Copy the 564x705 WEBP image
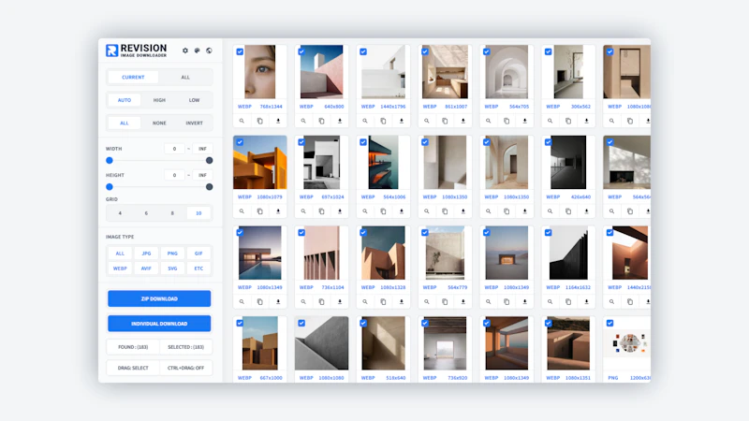The image size is (749, 421). pyautogui.click(x=507, y=121)
